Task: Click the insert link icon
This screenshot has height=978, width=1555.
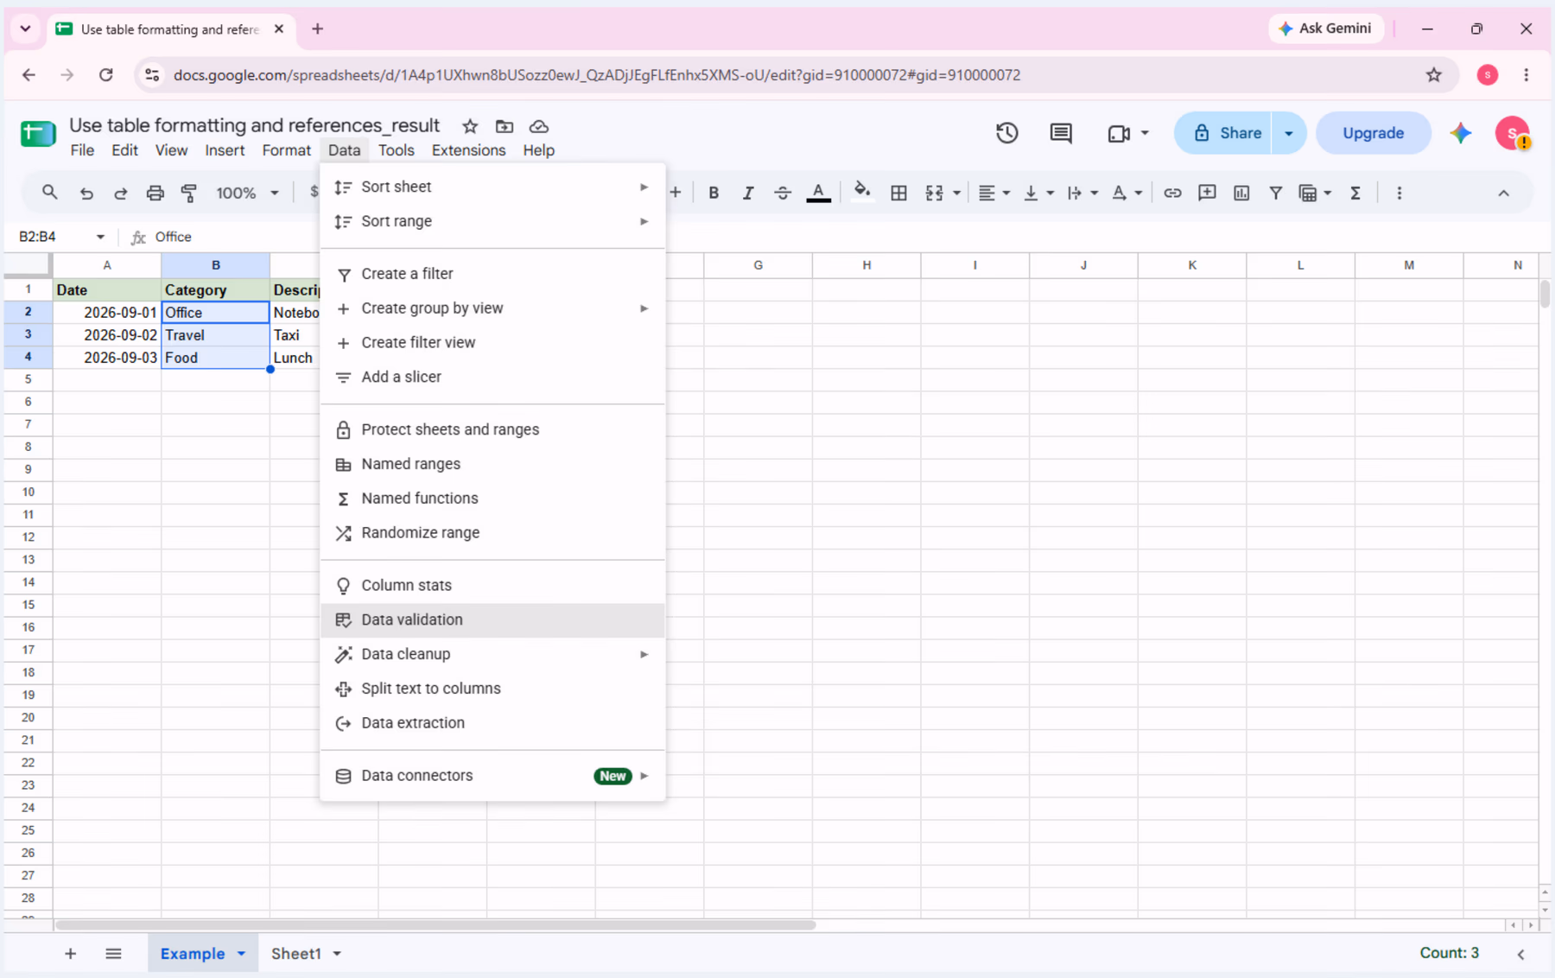Action: tap(1172, 193)
